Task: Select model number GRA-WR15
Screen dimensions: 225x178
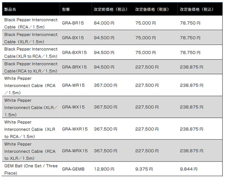Action: coord(73,85)
